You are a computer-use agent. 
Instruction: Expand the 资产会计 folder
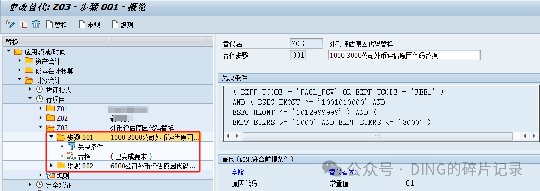pos(20,61)
